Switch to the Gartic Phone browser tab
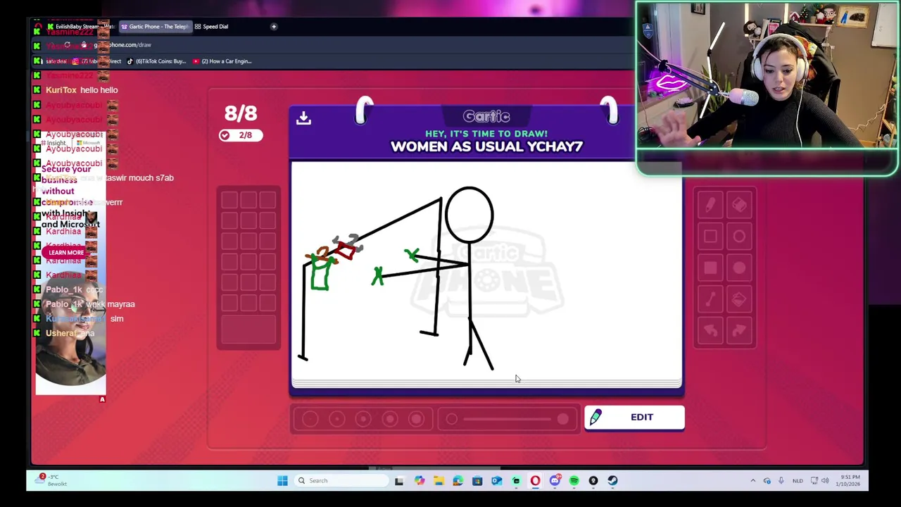Viewport: 901px width, 507px height. click(x=154, y=27)
